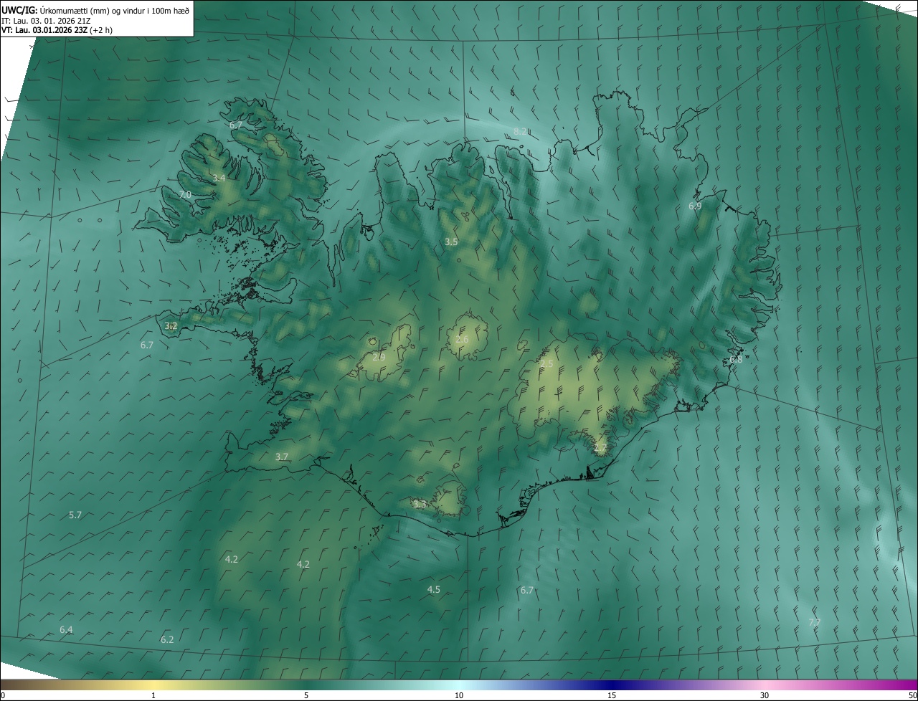Click the 3.3 value label on the map
This screenshot has width=918, height=701.
[420, 505]
